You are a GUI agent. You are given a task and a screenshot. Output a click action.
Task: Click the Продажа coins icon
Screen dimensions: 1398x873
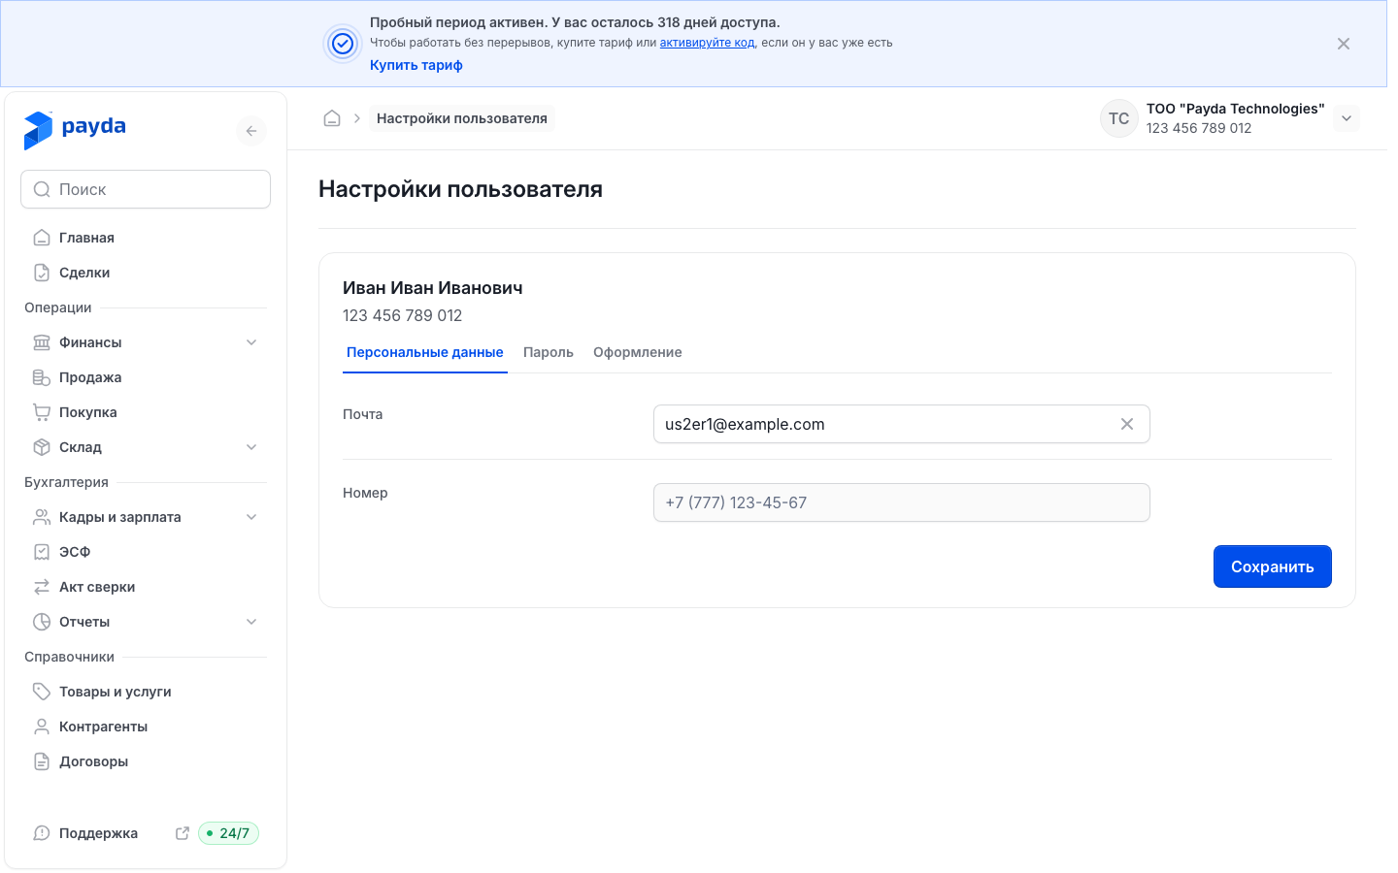42,377
